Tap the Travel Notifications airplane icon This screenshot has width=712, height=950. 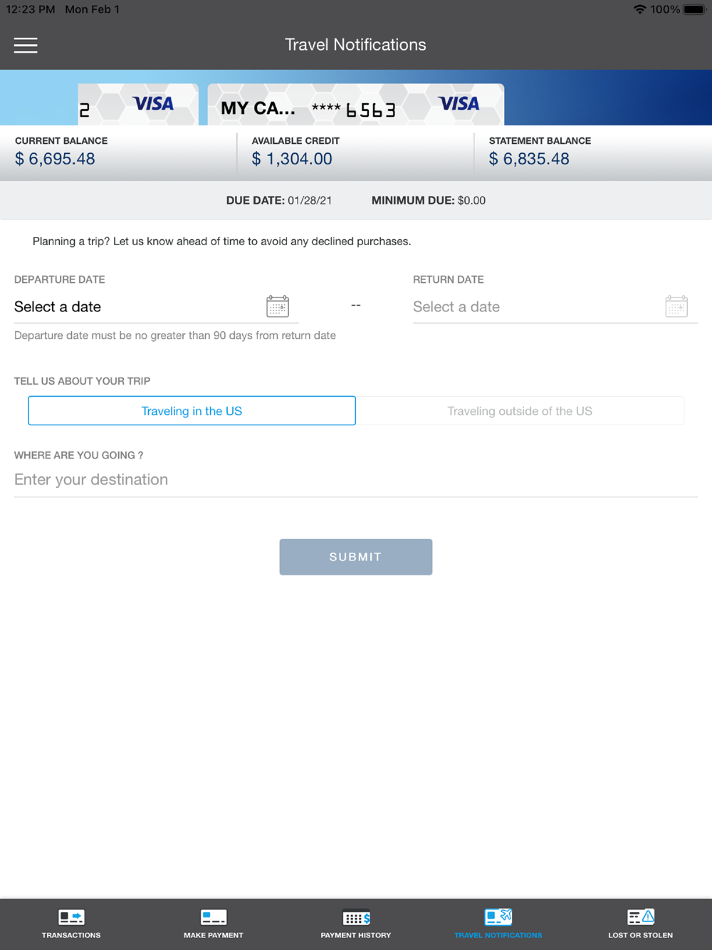point(498,917)
